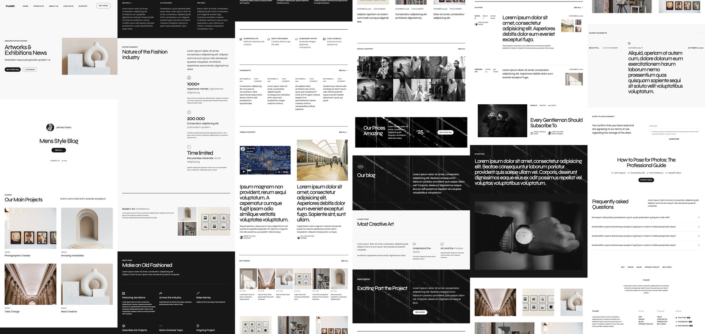Click the Cool Museum picture icon
The width and height of the screenshot is (705, 334).
pyautogui.click(x=324, y=39)
